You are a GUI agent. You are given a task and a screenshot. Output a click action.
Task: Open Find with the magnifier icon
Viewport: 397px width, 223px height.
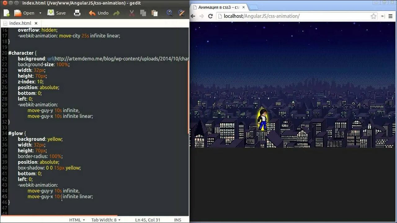pyautogui.click(x=170, y=13)
